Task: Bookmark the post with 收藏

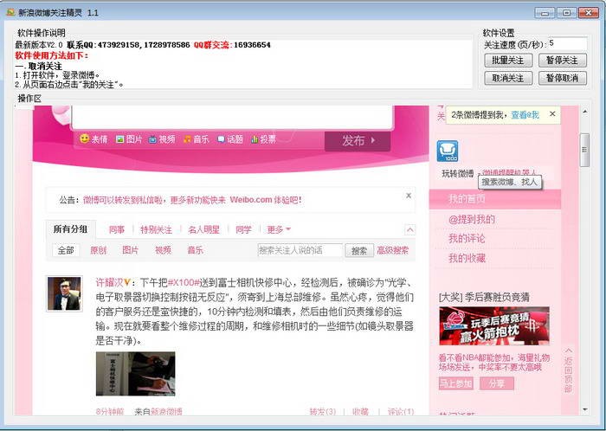Action: [x=361, y=412]
